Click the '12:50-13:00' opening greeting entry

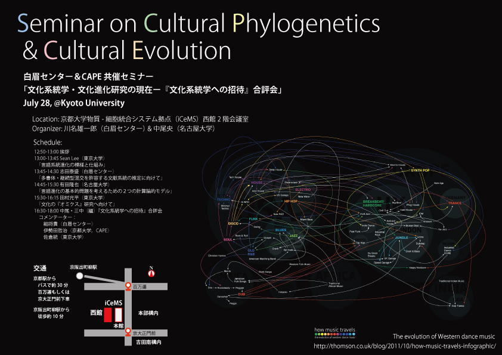(51, 152)
